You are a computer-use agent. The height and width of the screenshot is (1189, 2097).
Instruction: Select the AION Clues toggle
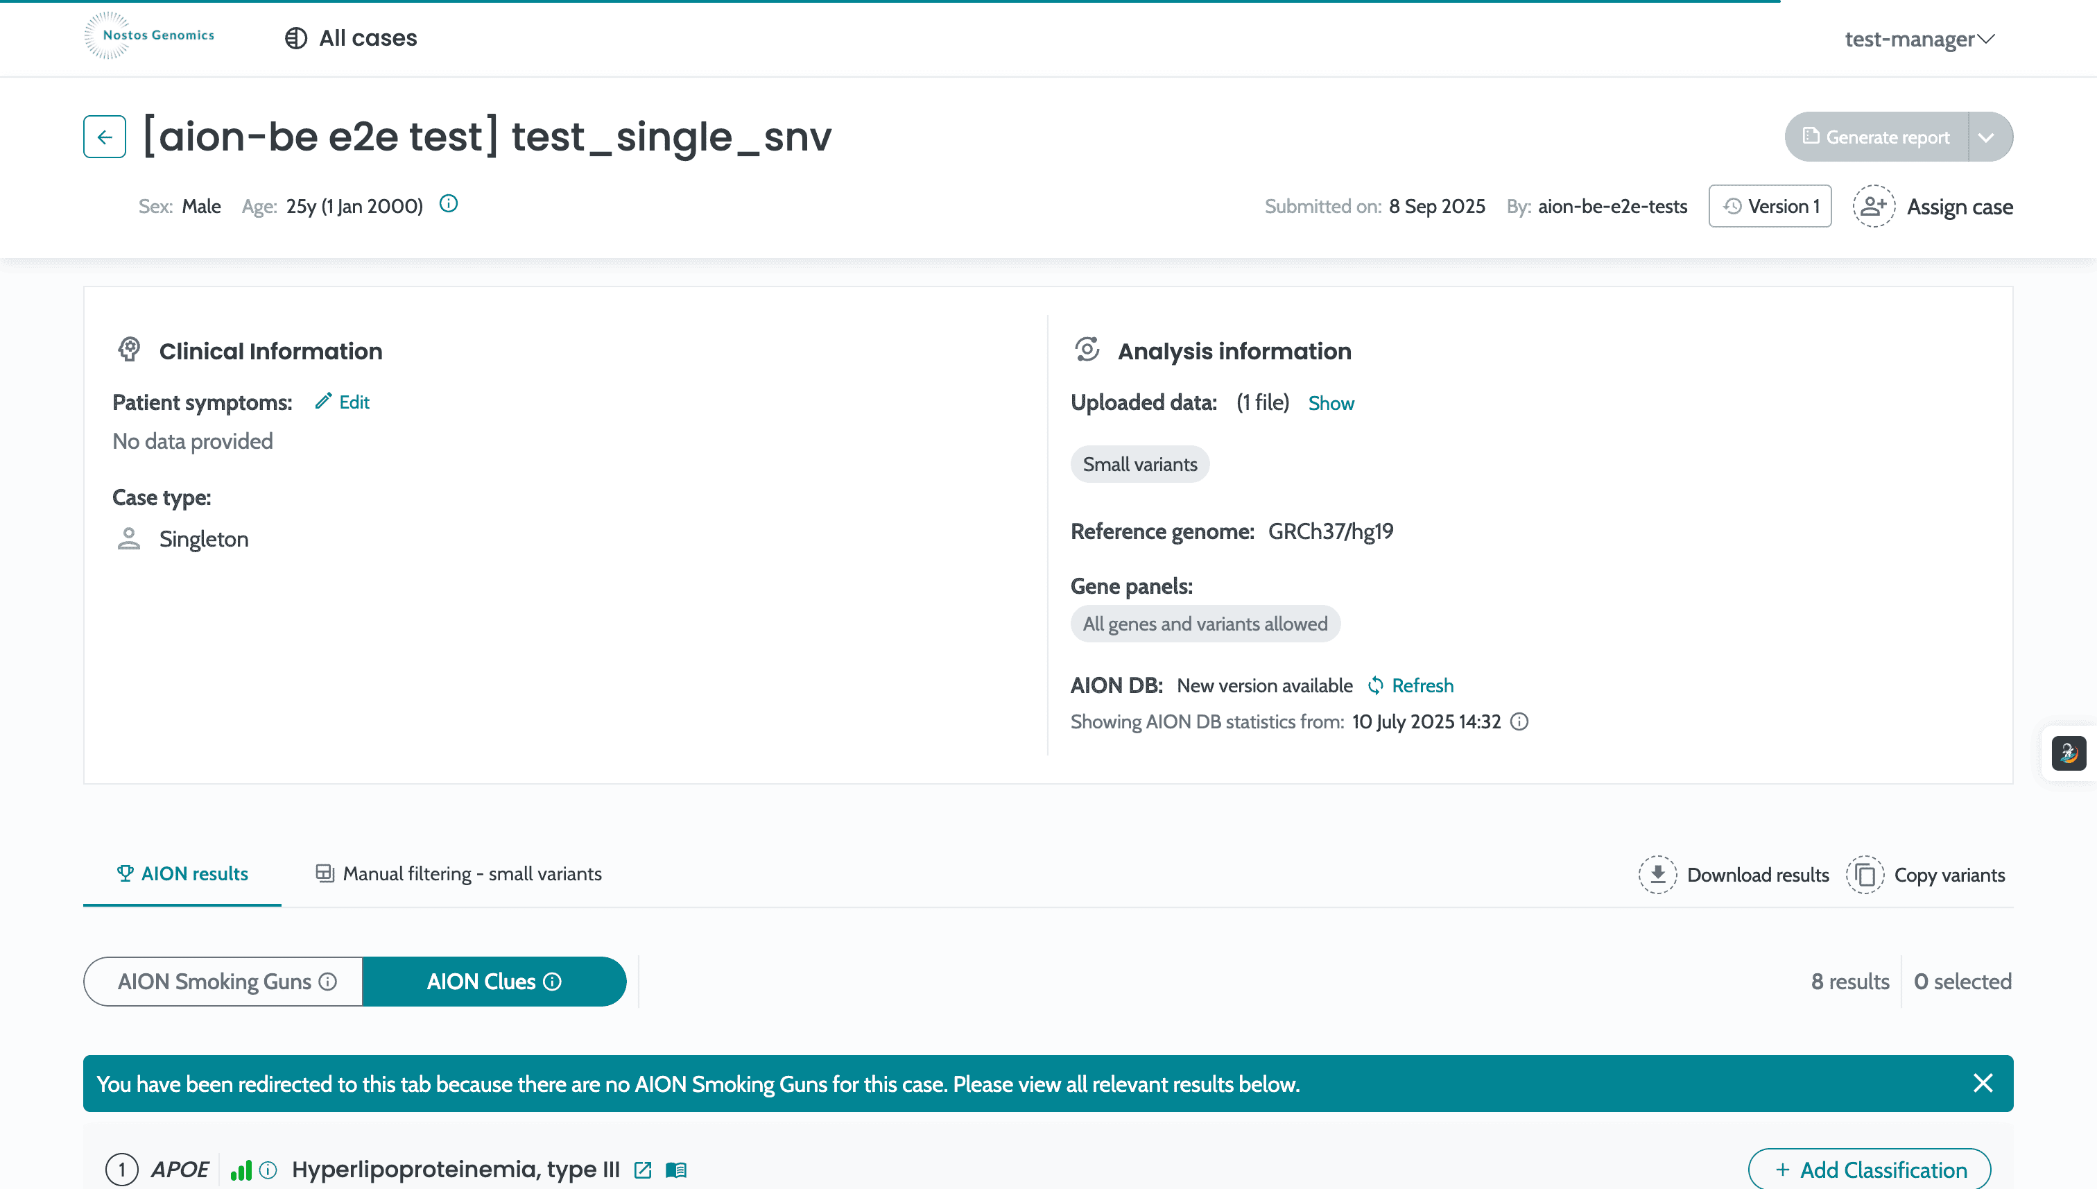click(x=494, y=982)
